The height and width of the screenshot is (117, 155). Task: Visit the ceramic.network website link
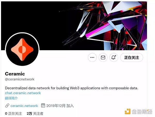coord(24,106)
